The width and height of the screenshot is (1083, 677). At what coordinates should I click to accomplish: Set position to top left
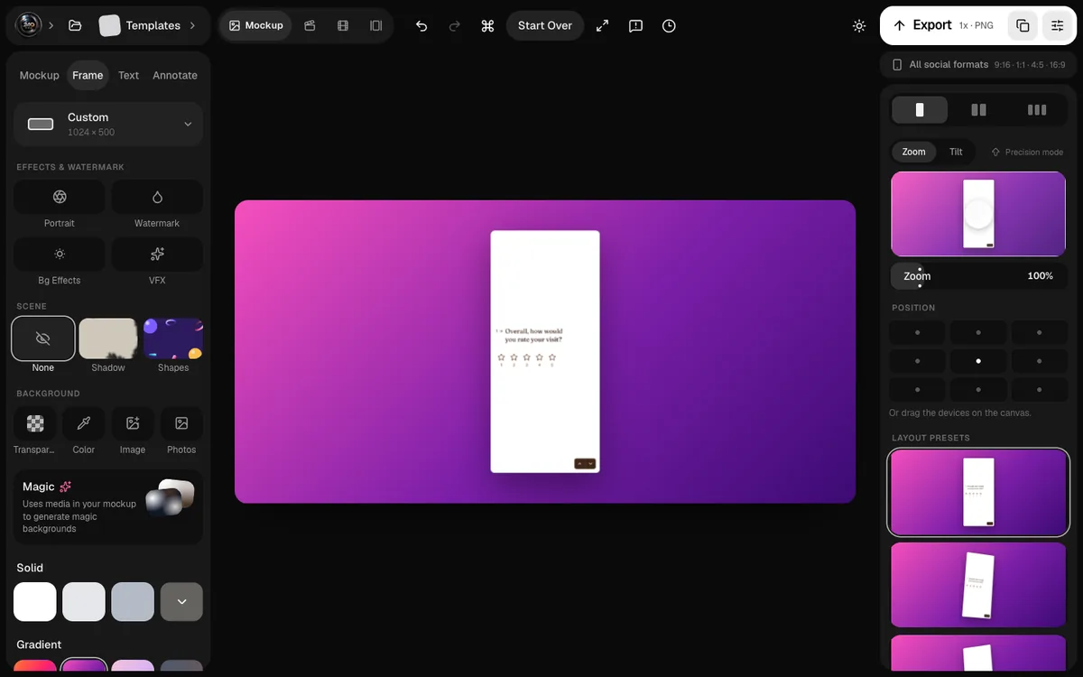click(x=918, y=332)
